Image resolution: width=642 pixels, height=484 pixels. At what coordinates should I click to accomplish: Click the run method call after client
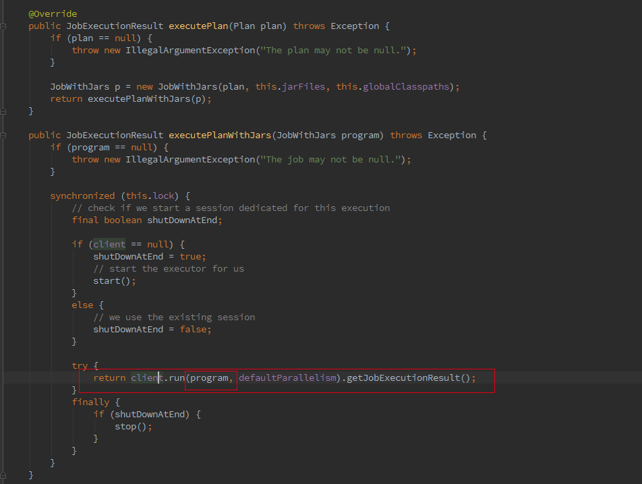[177, 378]
